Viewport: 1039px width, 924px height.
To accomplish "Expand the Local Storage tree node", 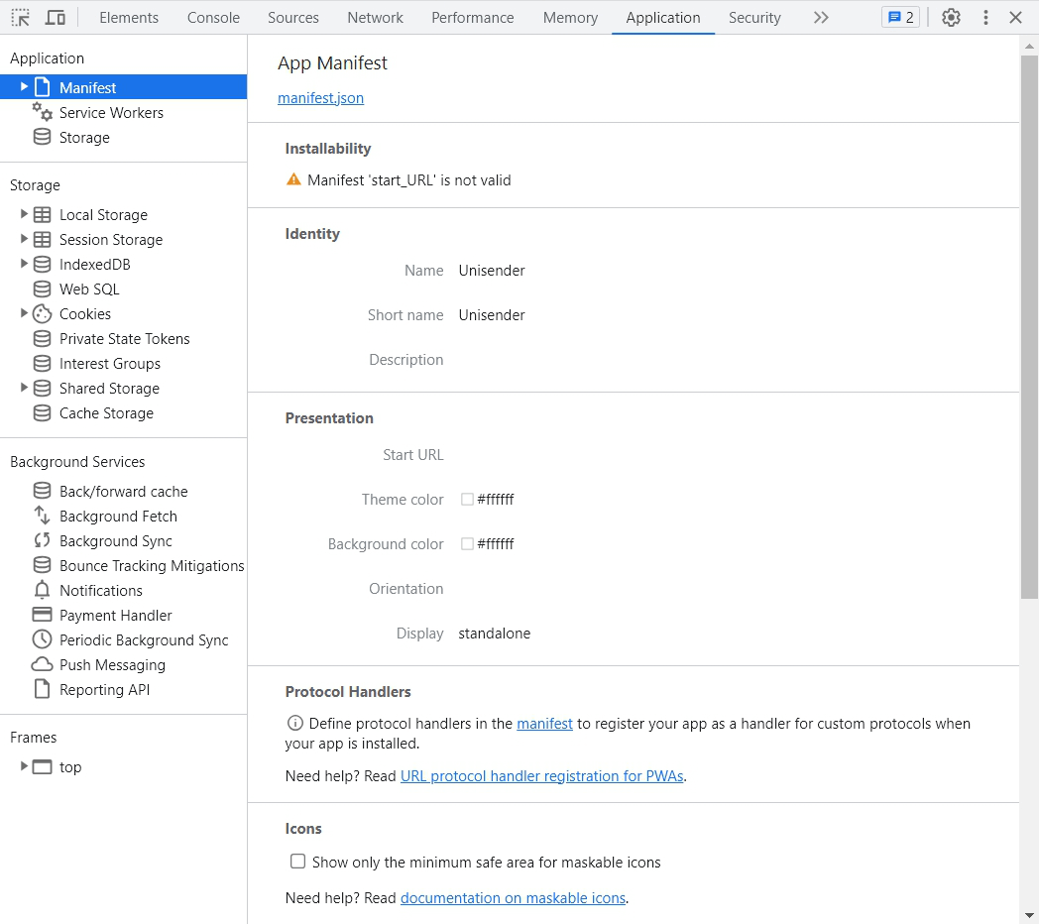I will click(24, 213).
